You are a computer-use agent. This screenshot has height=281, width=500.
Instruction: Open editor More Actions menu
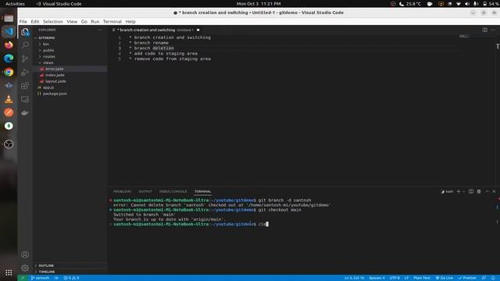click(493, 30)
